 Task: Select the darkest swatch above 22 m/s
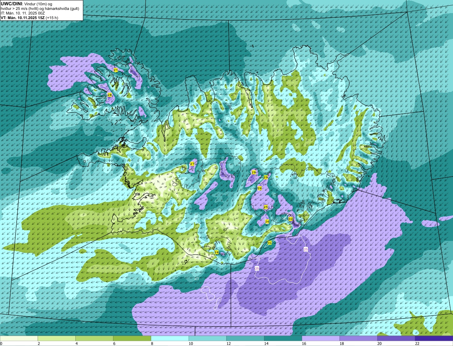434,339
